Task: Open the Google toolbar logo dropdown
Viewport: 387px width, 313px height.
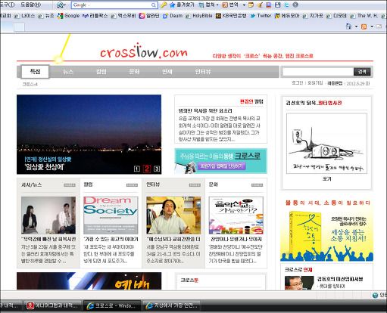Action: coord(61,5)
